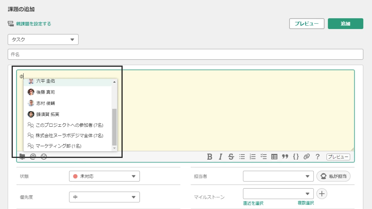The image size is (372, 209).
Task: Insert a numbered list
Action: coord(253,157)
